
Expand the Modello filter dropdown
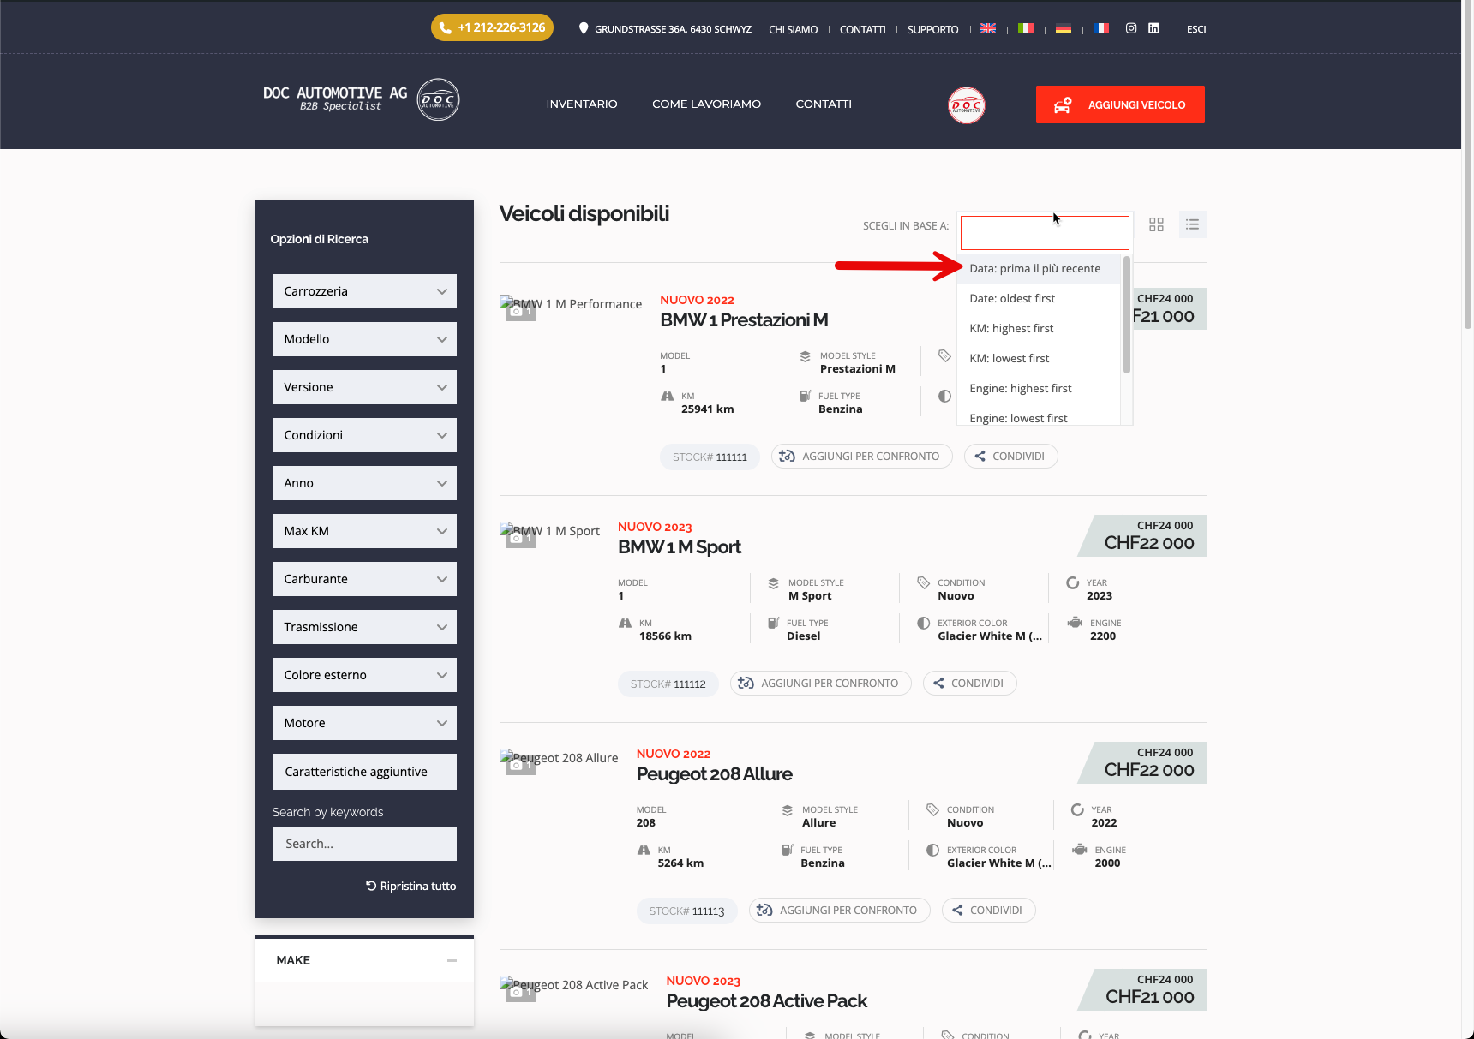click(364, 339)
